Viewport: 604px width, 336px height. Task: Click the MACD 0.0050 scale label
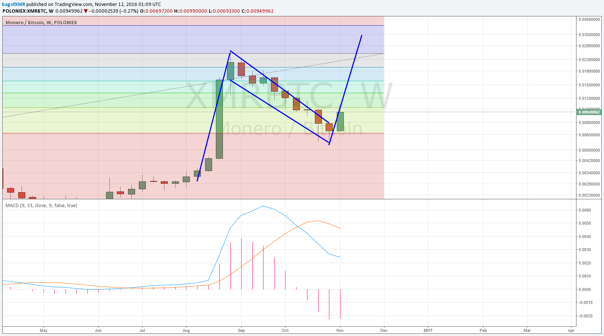(585, 223)
